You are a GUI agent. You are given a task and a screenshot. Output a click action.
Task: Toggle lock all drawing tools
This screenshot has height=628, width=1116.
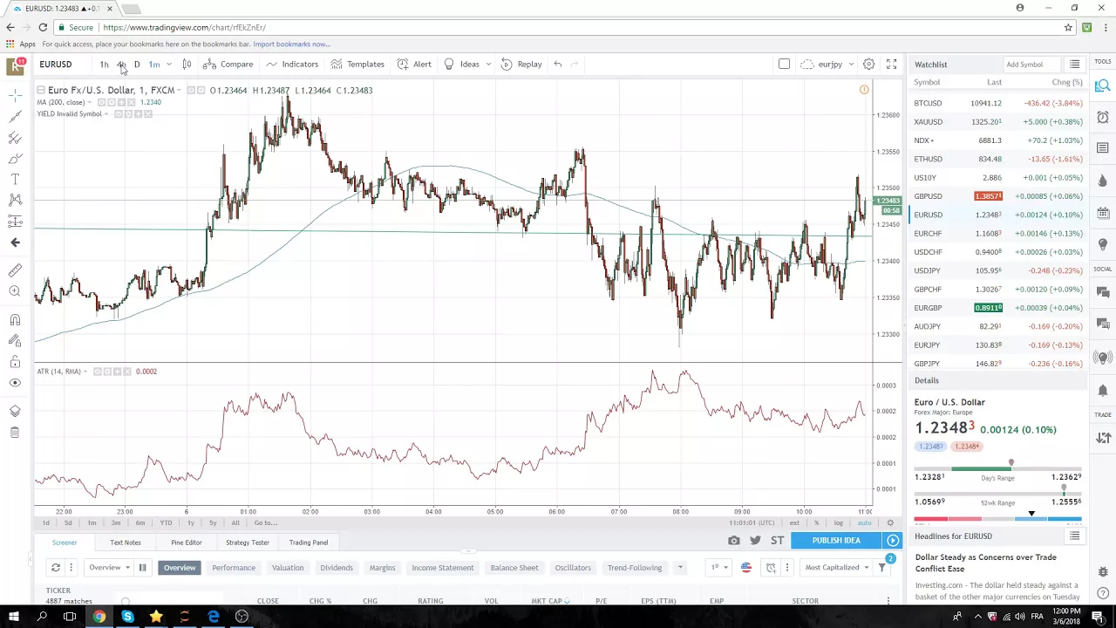(15, 361)
